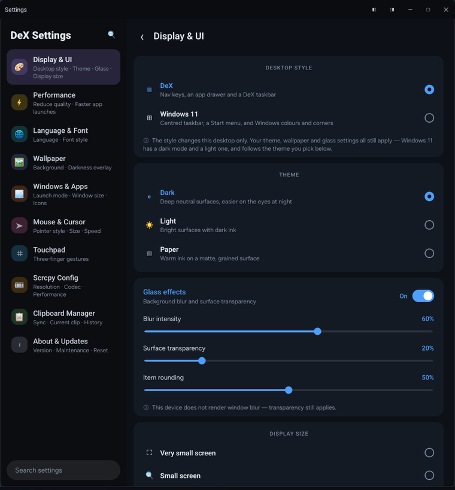Click the Mouse & Cursor arrow icon
Viewport: 455px width, 490px height.
(19, 226)
